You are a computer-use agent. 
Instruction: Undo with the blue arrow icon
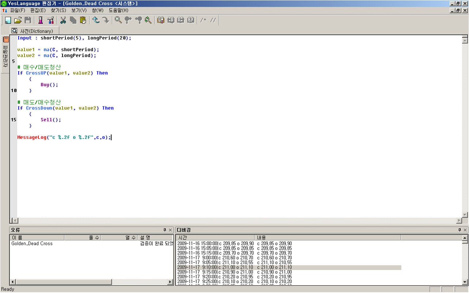point(96,20)
